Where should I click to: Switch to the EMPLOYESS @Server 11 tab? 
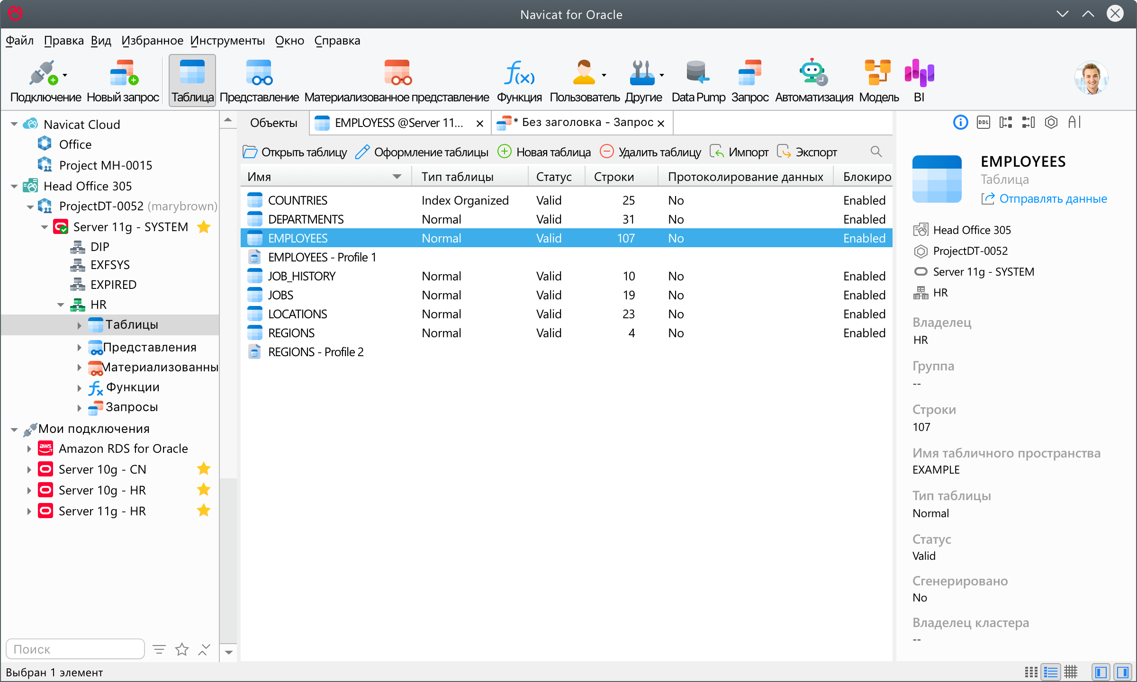[399, 123]
